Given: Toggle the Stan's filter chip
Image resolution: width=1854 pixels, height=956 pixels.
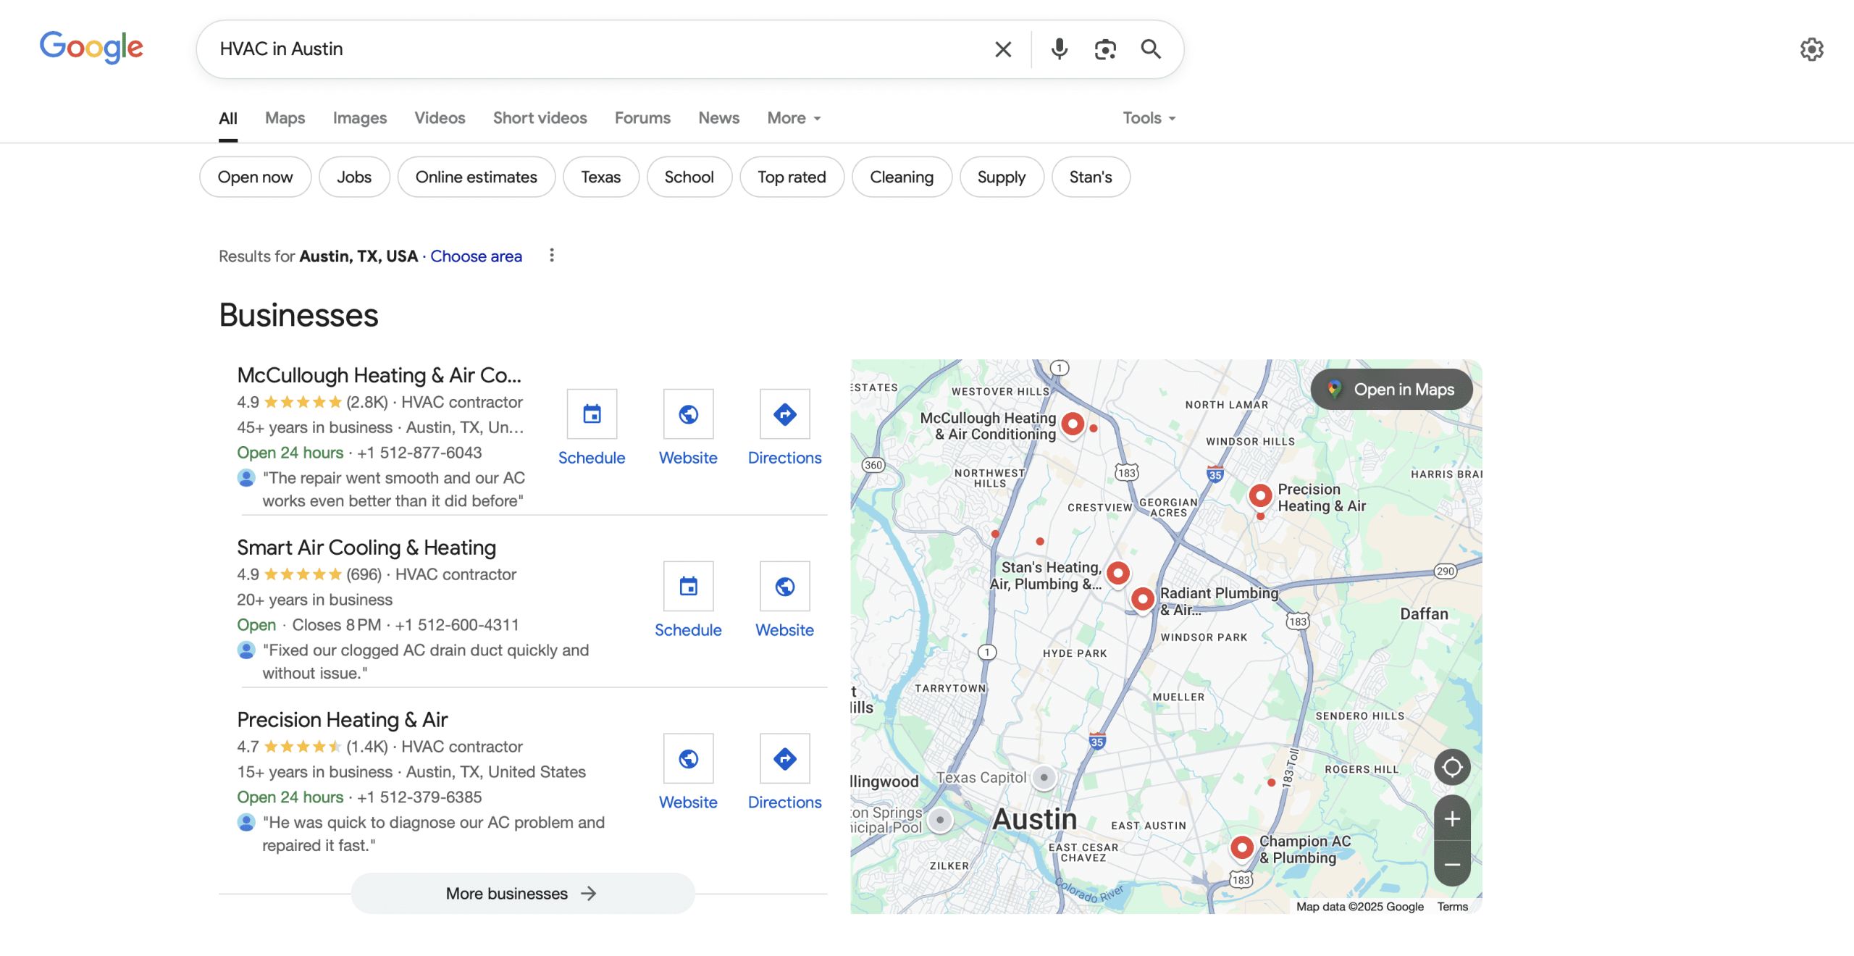Looking at the screenshot, I should pos(1091,177).
